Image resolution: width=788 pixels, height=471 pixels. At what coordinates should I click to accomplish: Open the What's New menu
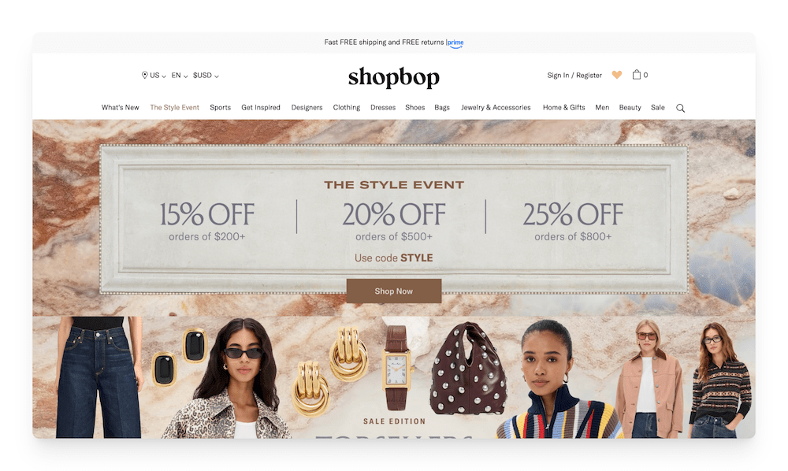pos(120,107)
